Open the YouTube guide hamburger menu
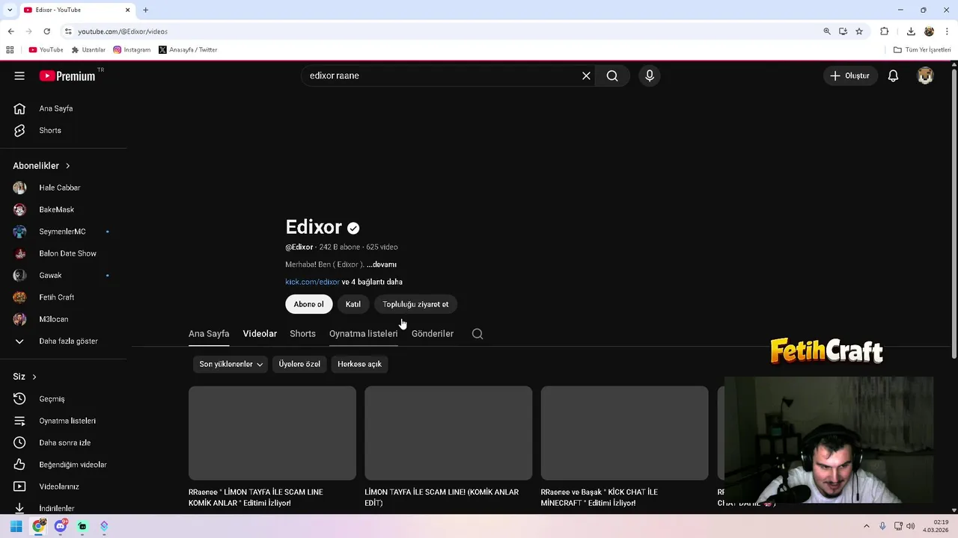 (x=19, y=75)
